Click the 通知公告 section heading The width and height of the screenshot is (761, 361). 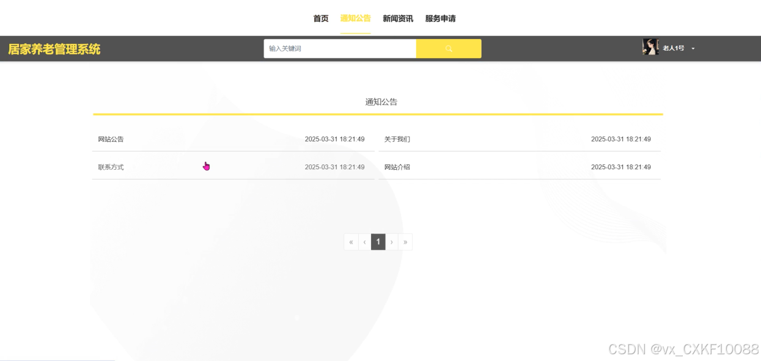click(381, 102)
